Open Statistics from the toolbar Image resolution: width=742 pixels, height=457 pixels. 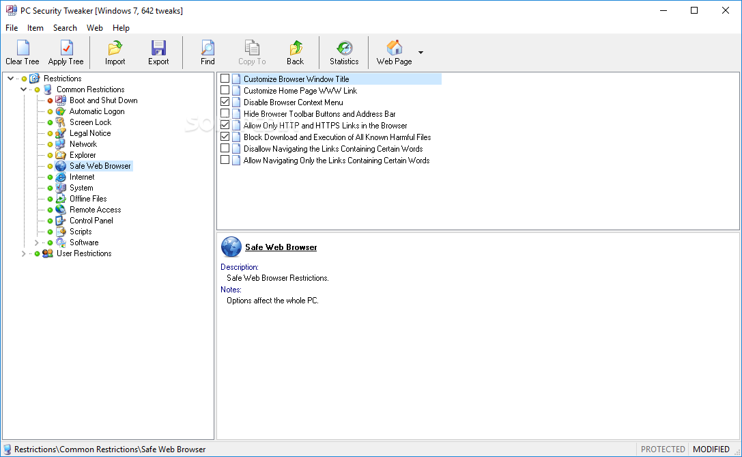point(344,48)
